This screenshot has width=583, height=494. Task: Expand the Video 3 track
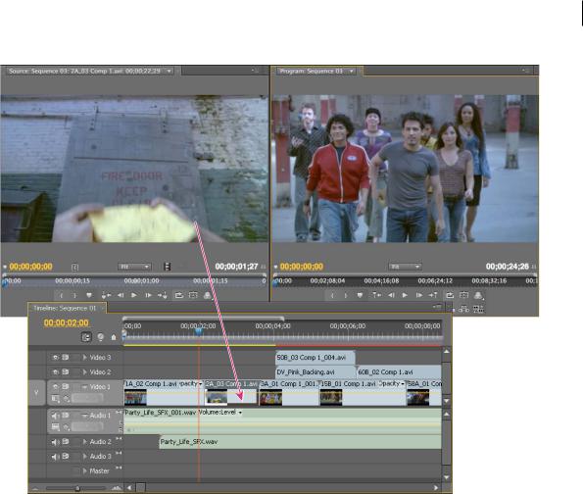tap(85, 358)
